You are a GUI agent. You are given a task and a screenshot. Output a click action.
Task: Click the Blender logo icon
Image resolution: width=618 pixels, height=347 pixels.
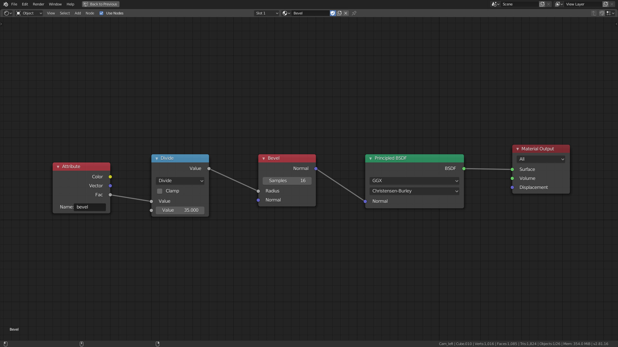pyautogui.click(x=5, y=4)
